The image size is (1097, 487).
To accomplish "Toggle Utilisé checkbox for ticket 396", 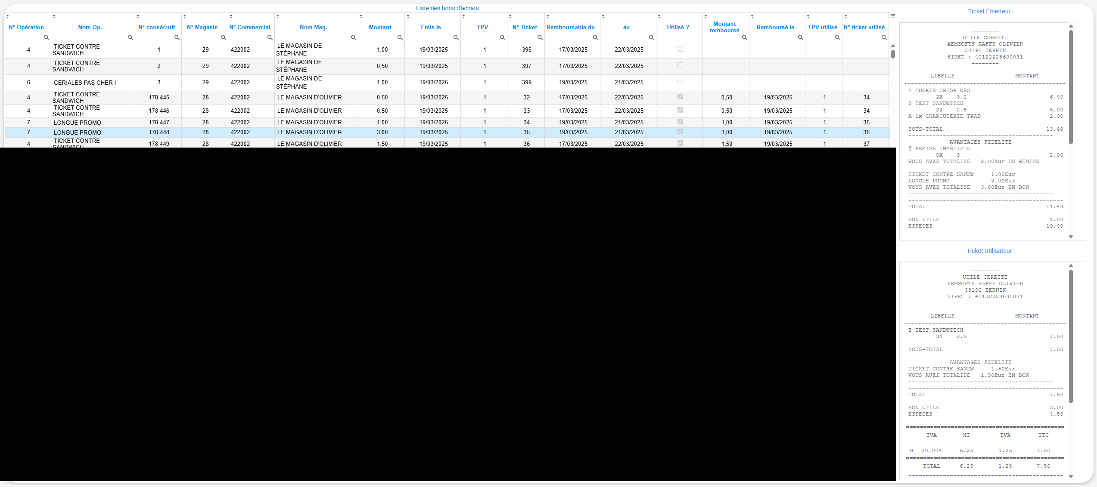I will (x=680, y=49).
